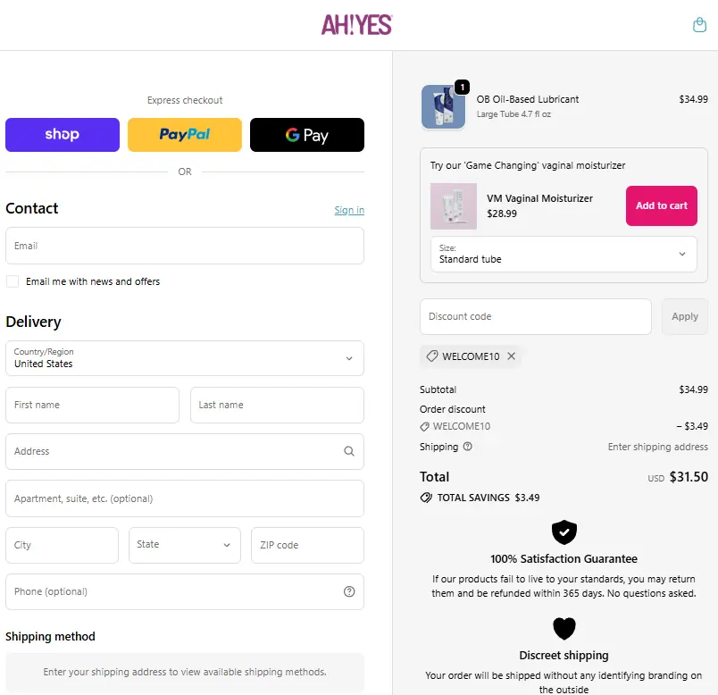Open the shopping bag cart icon

coord(700,25)
